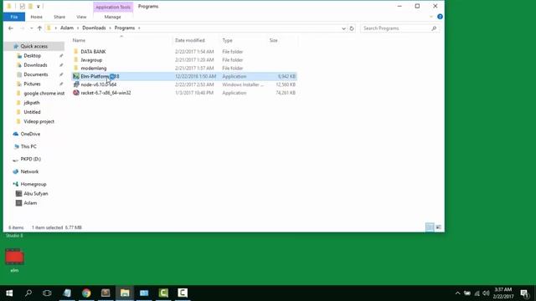Click the Application Tools contextual tab

pos(113,7)
